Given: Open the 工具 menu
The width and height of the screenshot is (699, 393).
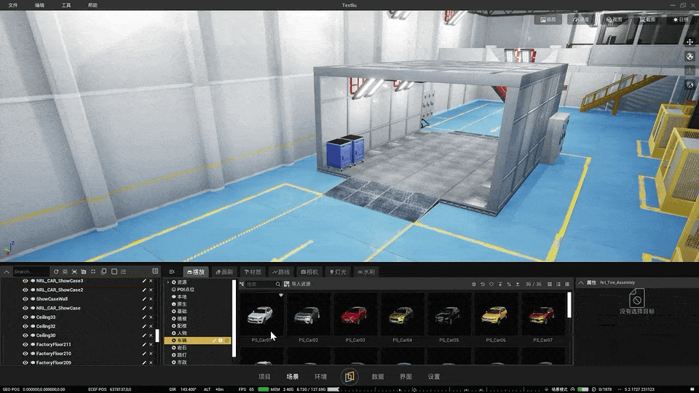Looking at the screenshot, I should point(66,5).
